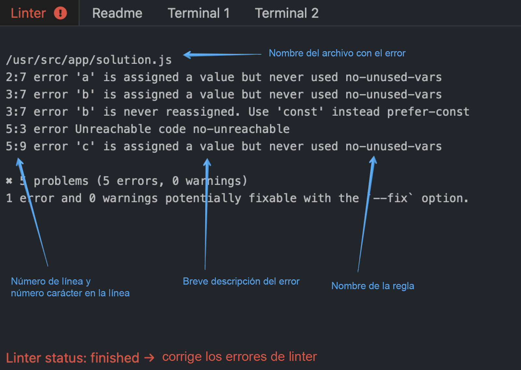Open the Terminal 2 tab
Image resolution: width=521 pixels, height=370 pixels.
click(x=287, y=13)
